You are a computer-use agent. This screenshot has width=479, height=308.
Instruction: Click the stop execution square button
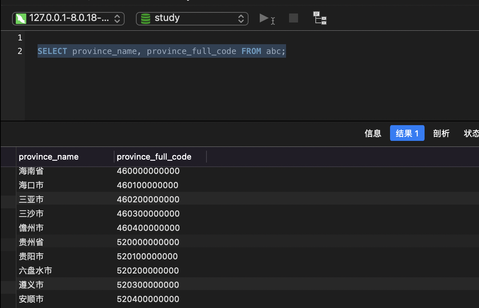[x=294, y=18]
